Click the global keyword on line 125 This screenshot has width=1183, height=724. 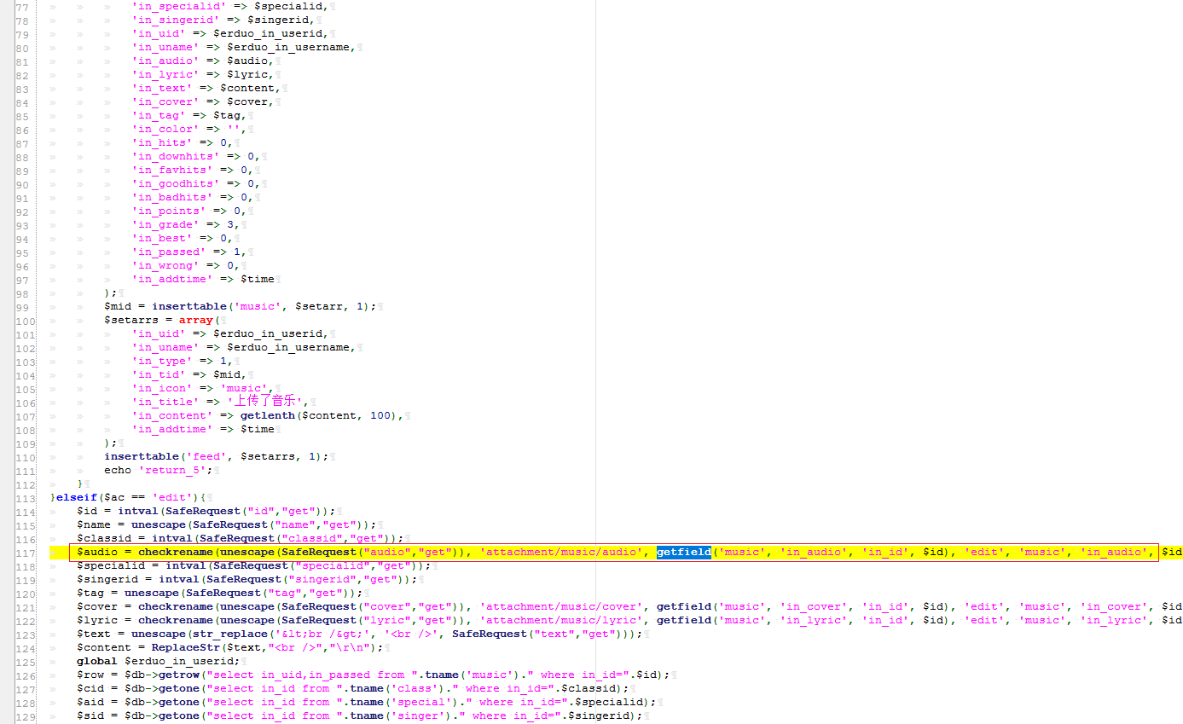point(96,661)
